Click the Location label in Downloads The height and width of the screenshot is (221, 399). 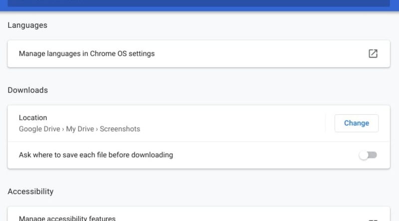pyautogui.click(x=33, y=118)
